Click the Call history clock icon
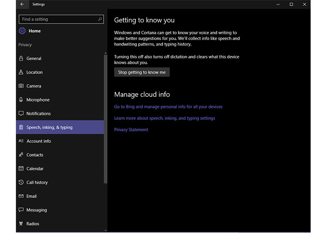Viewport: 327px width, 233px height. (x=21, y=183)
